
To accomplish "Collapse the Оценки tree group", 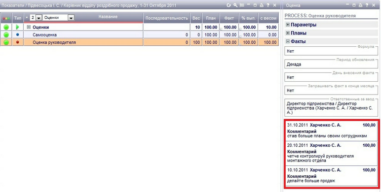I will point(29,27).
